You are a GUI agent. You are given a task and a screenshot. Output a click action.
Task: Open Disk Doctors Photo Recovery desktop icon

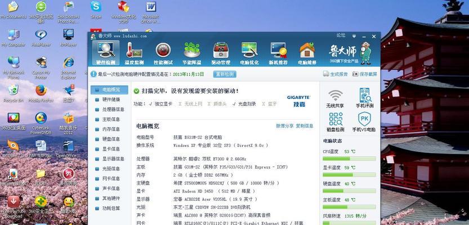tap(69, 12)
